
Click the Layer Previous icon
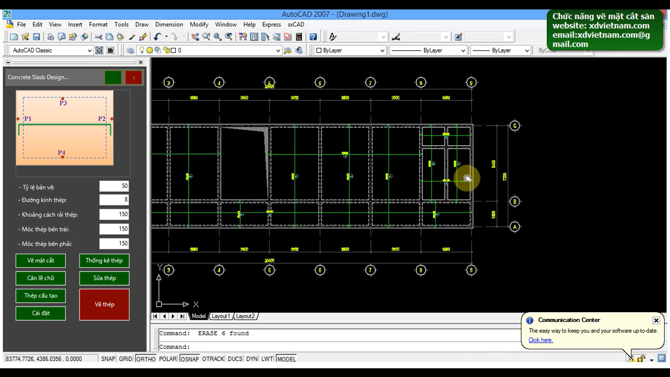point(299,50)
